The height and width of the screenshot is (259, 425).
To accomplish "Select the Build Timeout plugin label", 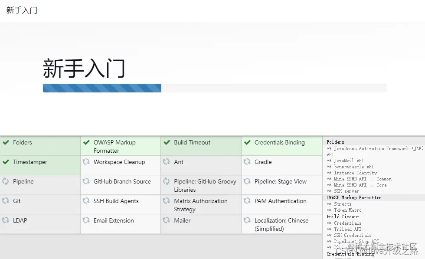I will (x=192, y=142).
